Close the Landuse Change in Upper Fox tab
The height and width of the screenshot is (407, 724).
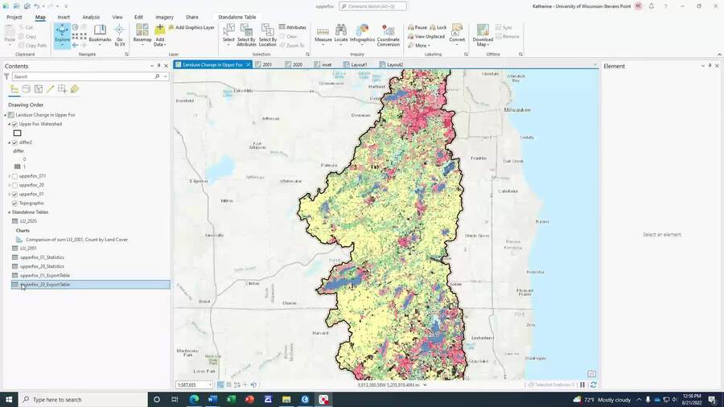(x=248, y=64)
